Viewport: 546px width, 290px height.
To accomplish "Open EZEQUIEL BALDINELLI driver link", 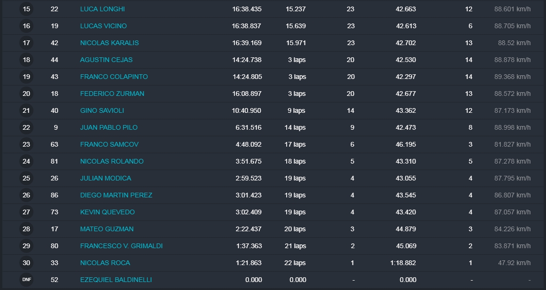I will click(116, 280).
